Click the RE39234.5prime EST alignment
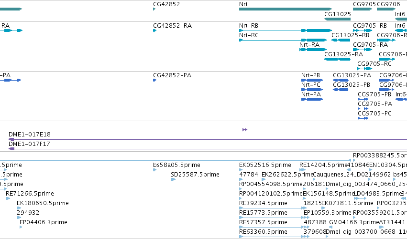 273,208
